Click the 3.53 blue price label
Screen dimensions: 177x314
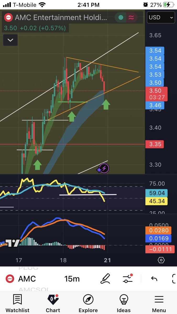pos(155,75)
